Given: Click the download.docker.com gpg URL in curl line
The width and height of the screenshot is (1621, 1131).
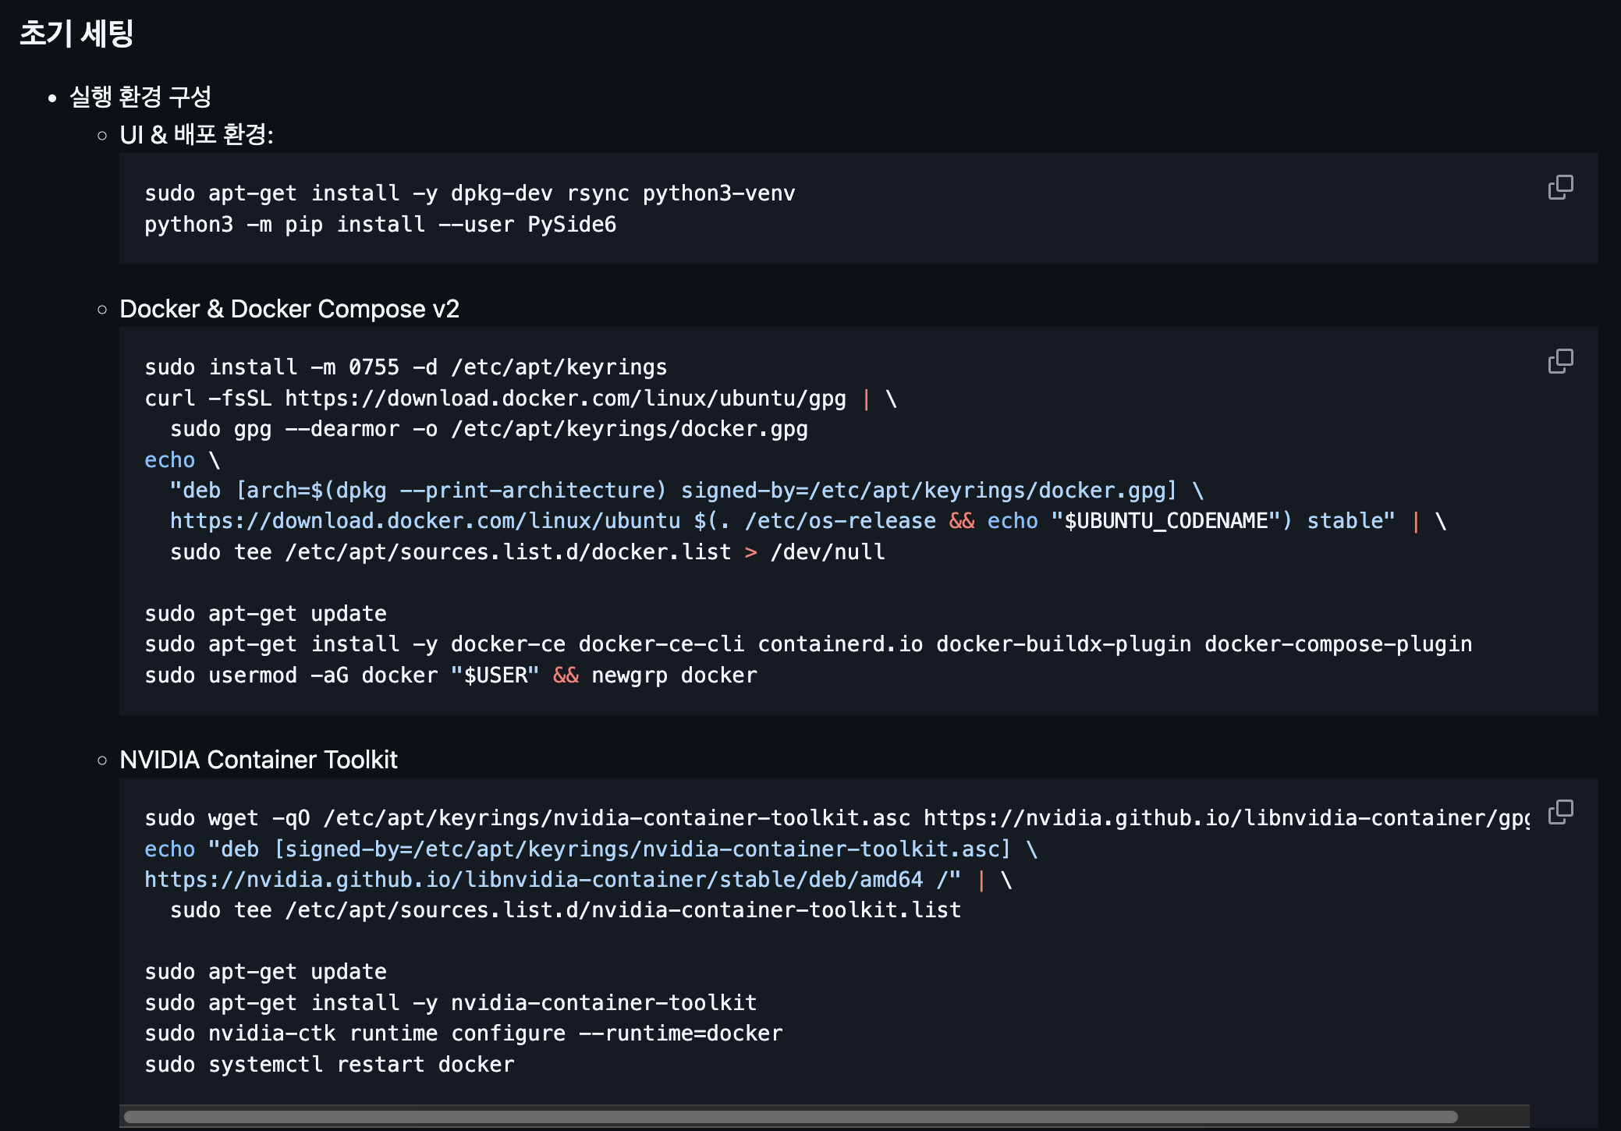Looking at the screenshot, I should click(565, 399).
